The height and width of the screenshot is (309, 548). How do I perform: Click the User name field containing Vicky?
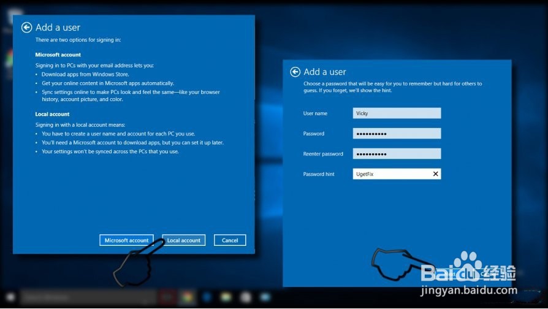coord(397,113)
